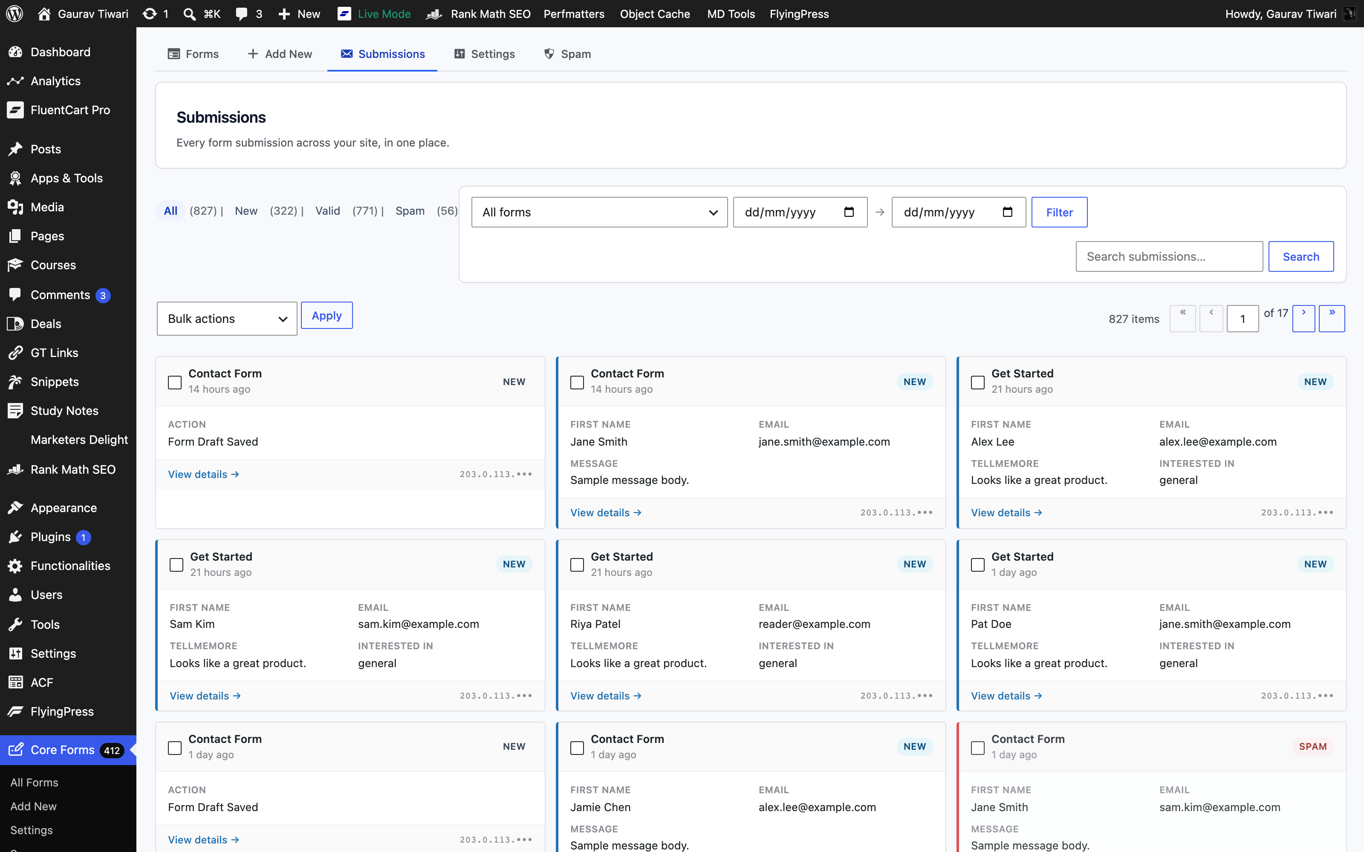Check the Jamie Chen Contact Form submission

[577, 748]
